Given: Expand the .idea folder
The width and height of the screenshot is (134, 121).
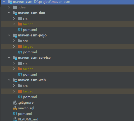Looking at the screenshot, I should point(9,7).
